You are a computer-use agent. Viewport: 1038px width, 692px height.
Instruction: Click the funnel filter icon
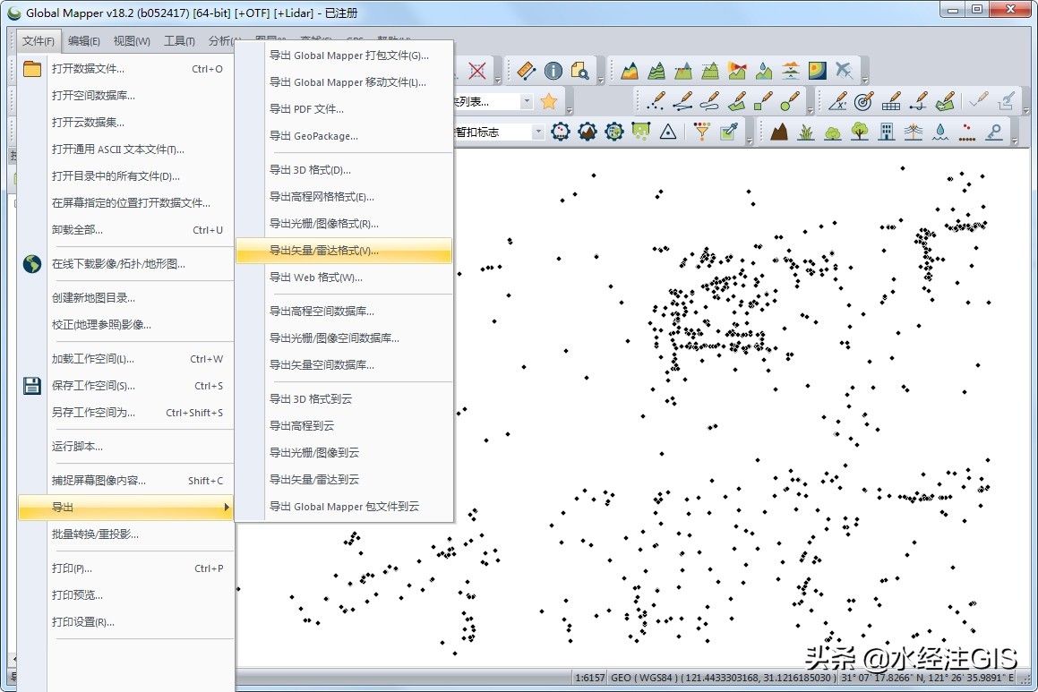(702, 132)
